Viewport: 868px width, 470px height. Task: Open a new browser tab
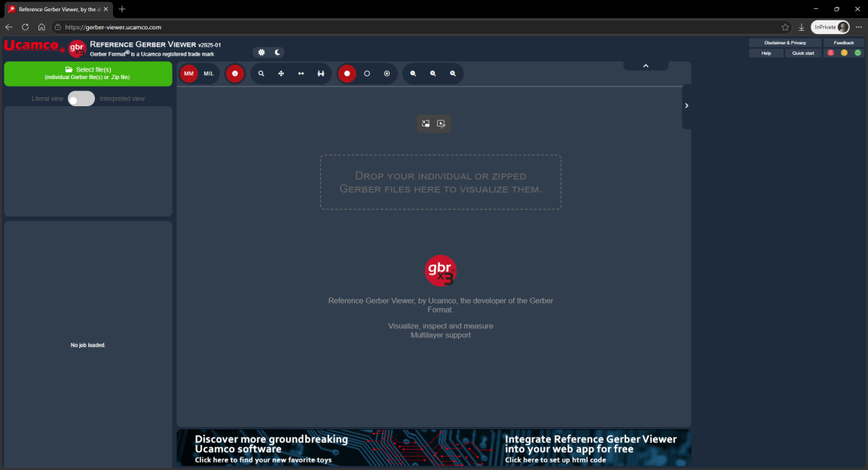tap(122, 9)
